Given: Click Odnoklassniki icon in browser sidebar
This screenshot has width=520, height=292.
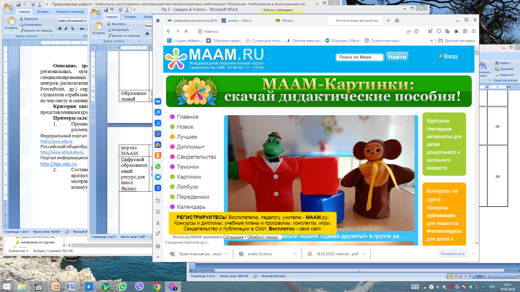Looking at the screenshot, I should 158,155.
